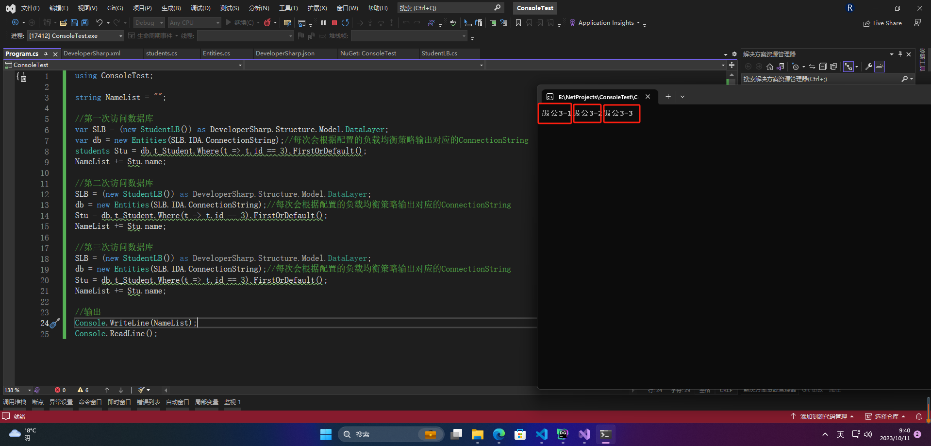Pause debugging with Break All icon

tap(324, 23)
